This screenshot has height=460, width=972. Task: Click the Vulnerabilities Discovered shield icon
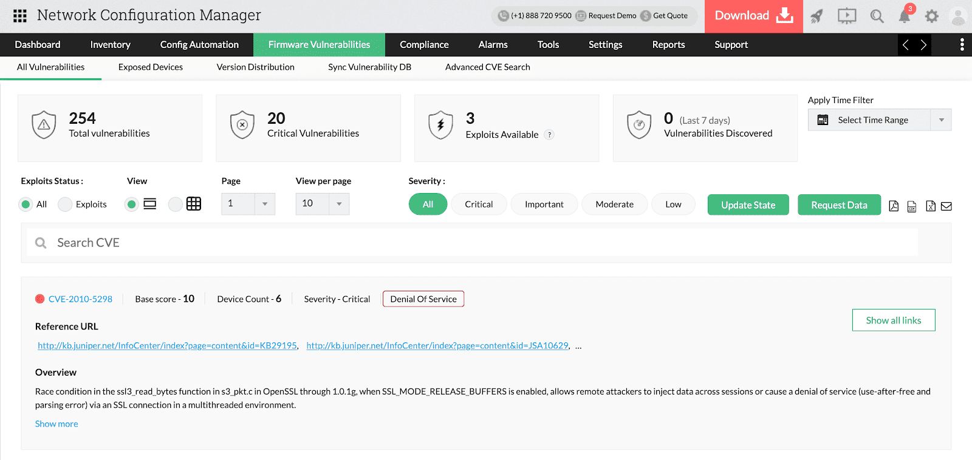639,125
